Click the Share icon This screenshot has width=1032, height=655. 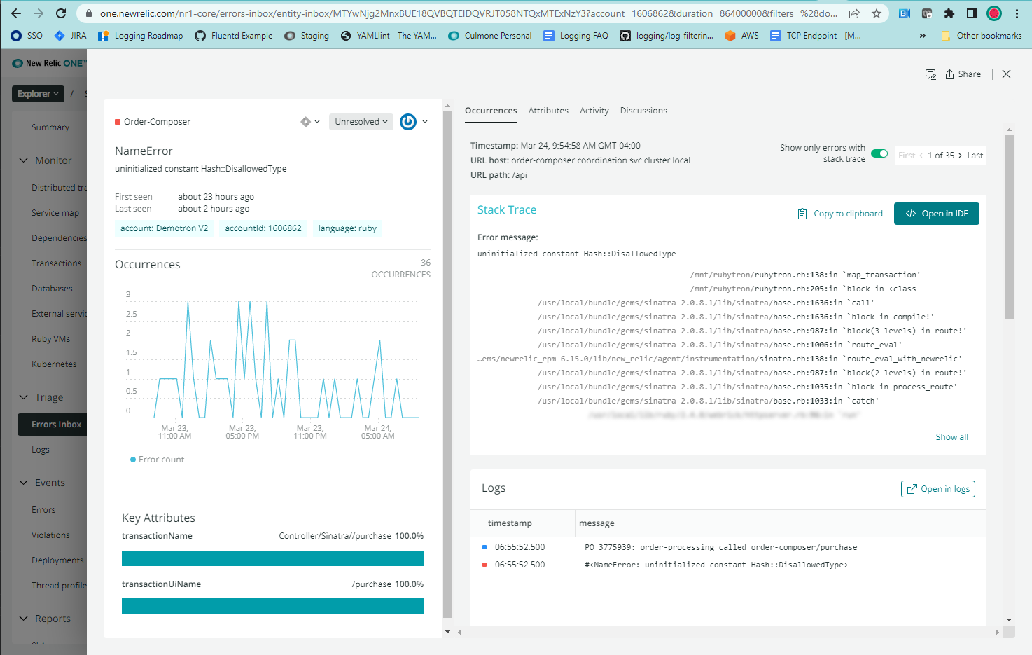point(963,74)
